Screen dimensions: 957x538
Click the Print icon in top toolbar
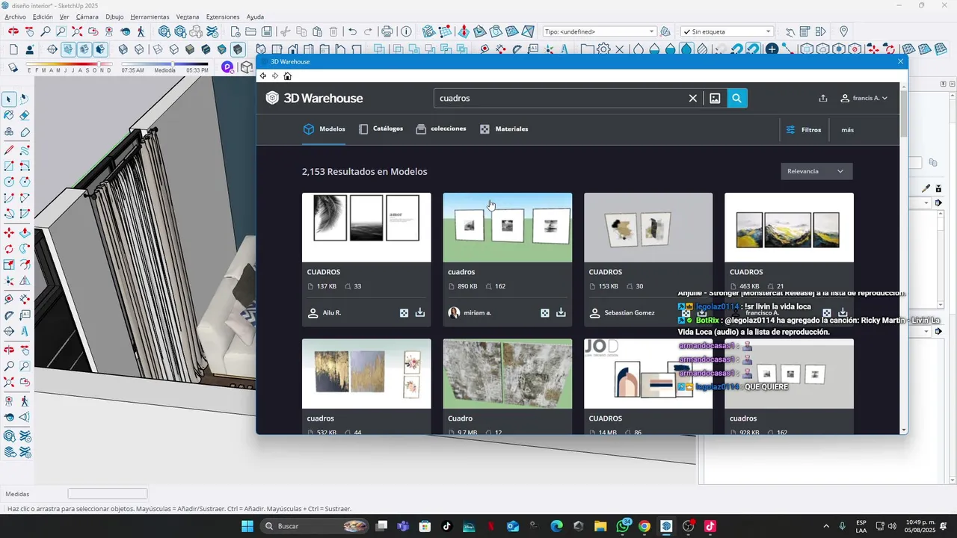(387, 31)
